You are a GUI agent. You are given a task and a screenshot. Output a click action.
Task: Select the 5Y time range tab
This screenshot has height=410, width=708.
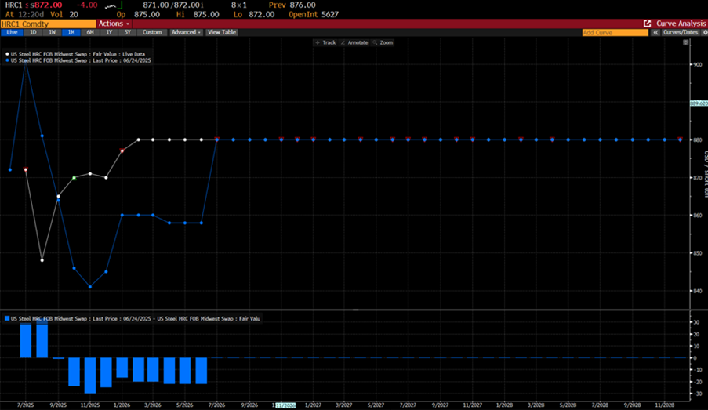coord(128,33)
